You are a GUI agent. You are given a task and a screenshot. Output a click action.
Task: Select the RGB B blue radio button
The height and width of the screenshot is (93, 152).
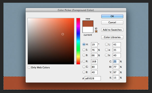click(84, 72)
